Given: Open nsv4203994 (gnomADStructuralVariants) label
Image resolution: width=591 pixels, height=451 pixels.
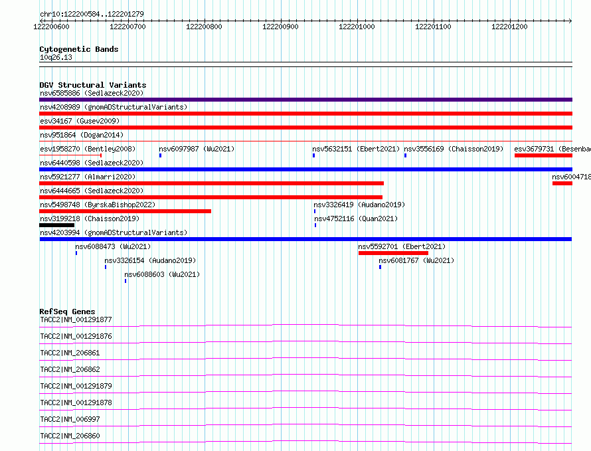Looking at the screenshot, I should pos(114,232).
